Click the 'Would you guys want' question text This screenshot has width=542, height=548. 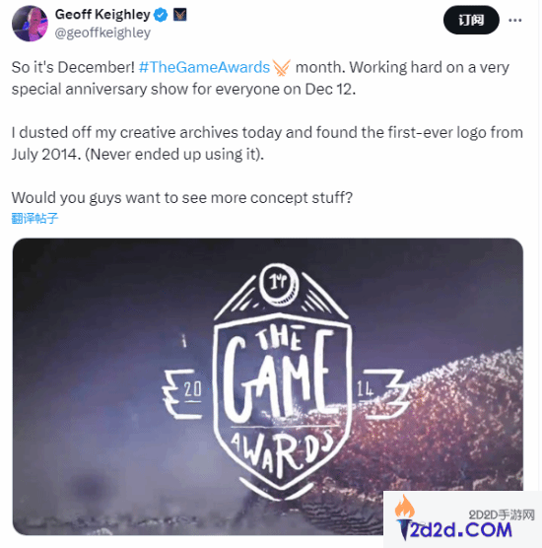tap(182, 198)
